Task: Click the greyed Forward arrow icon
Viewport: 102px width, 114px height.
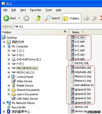Action: click(x=26, y=18)
